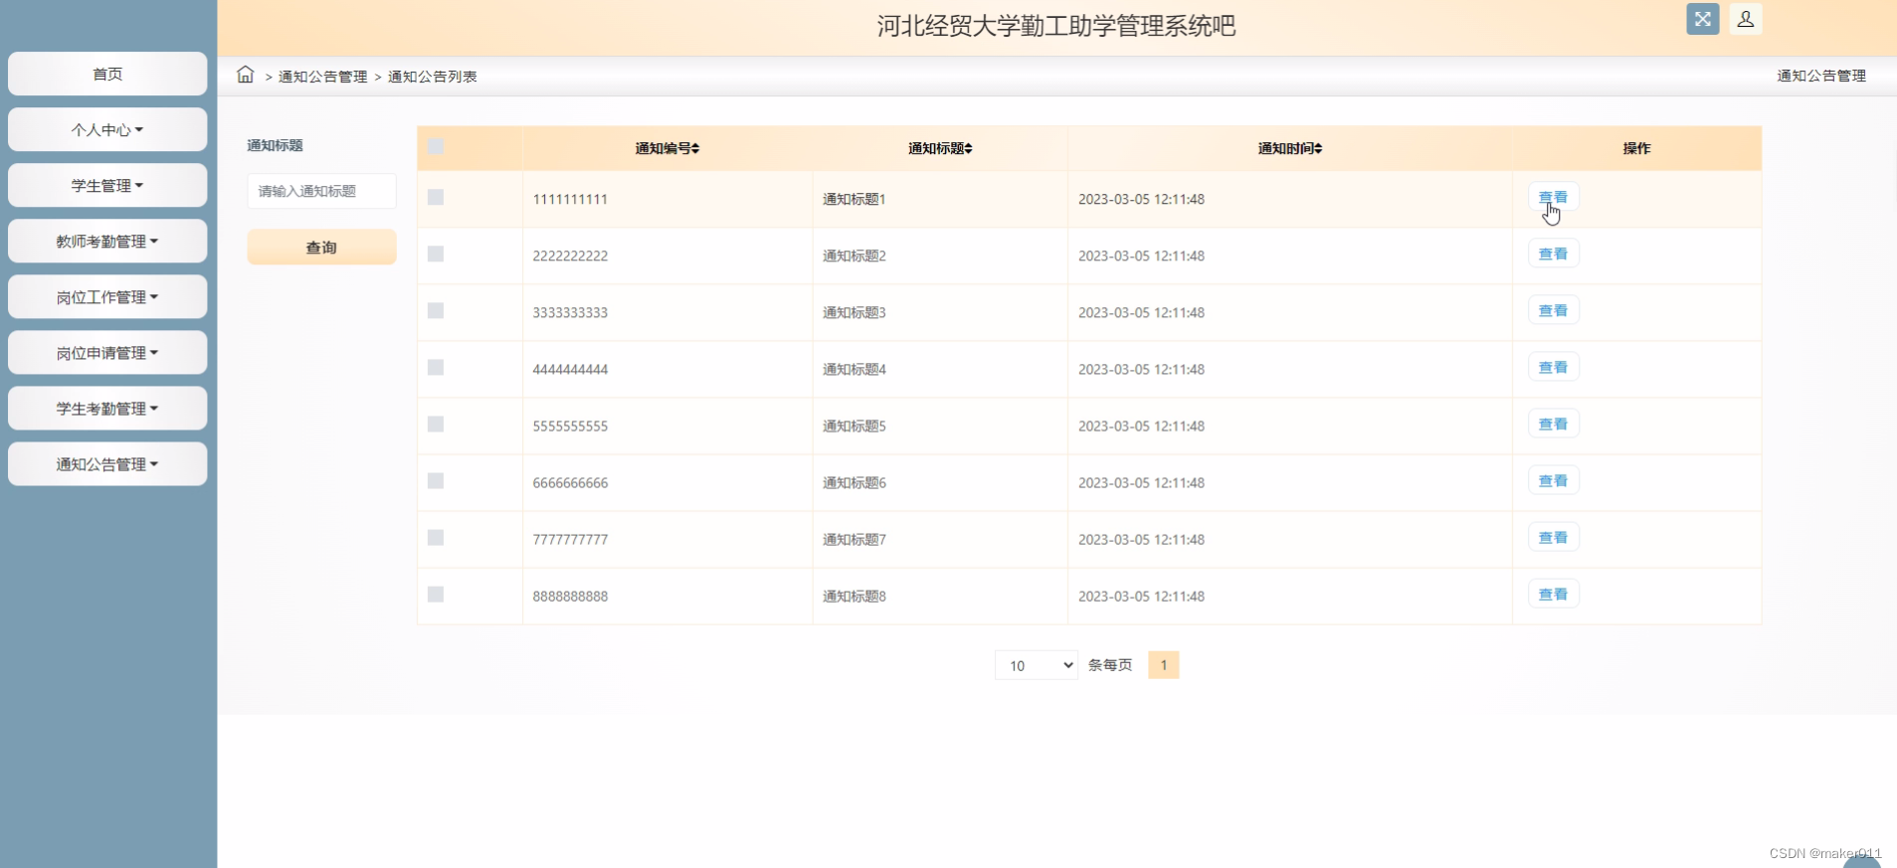Open the 岗位工作管理 dropdown
This screenshot has width=1897, height=868.
click(x=107, y=296)
